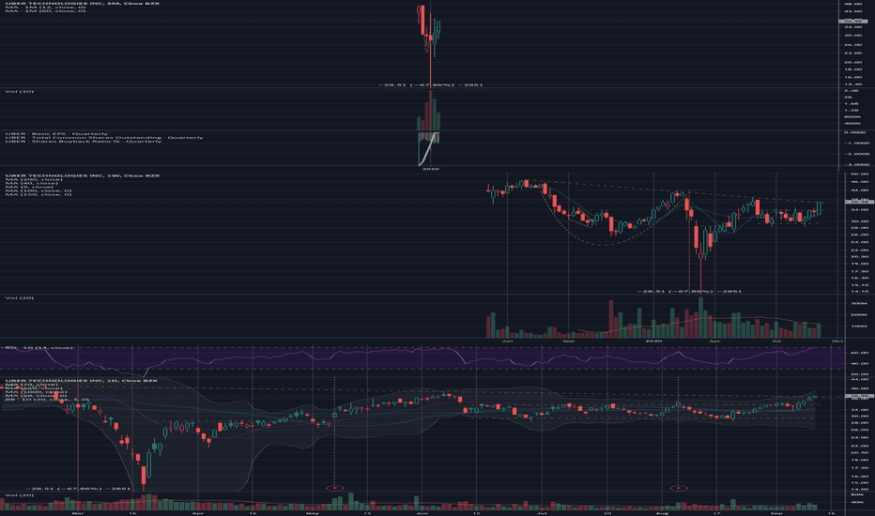Image resolution: width=875 pixels, height=516 pixels.
Task: Select the BB 1D (20, close, 3, 0) legend
Action: (x=47, y=400)
